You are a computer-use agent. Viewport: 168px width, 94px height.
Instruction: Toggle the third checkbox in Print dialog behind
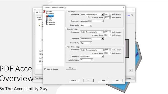[x=40, y=58]
